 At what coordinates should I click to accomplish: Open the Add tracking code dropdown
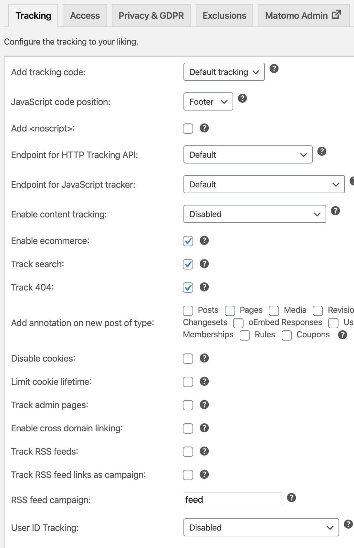224,72
